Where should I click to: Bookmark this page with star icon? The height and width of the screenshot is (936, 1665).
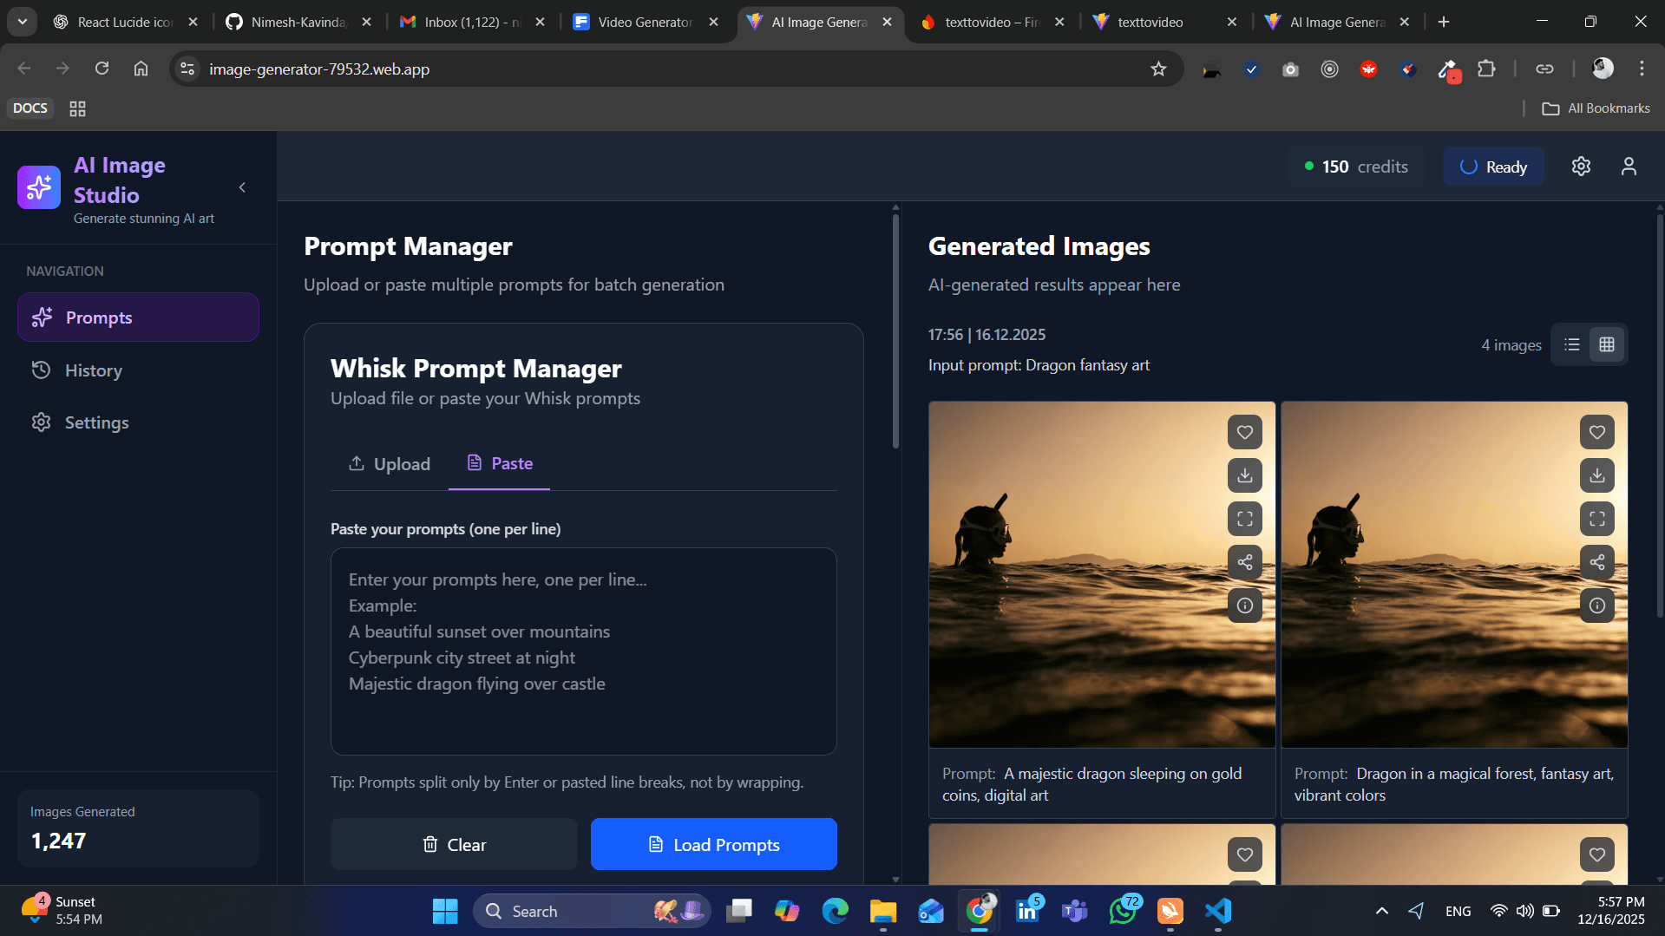1158,69
